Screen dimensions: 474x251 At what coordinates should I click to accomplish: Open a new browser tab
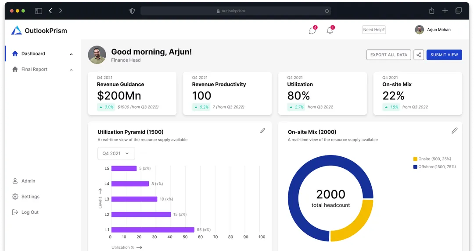point(445,11)
